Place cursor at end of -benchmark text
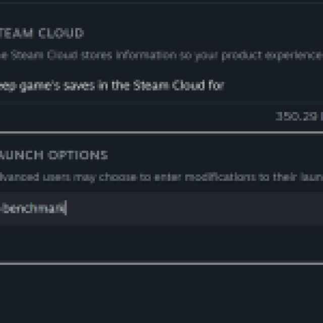The image size is (323, 323). (67, 208)
